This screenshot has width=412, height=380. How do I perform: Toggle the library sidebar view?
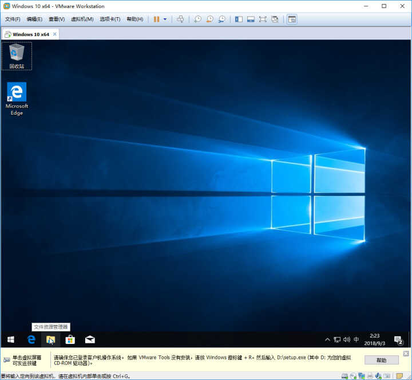[x=239, y=19]
